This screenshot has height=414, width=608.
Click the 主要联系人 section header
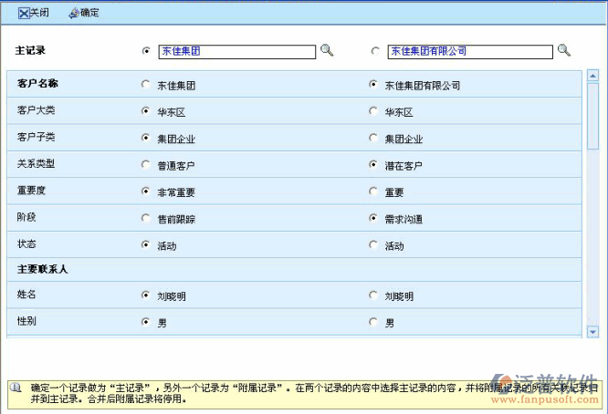click(42, 269)
